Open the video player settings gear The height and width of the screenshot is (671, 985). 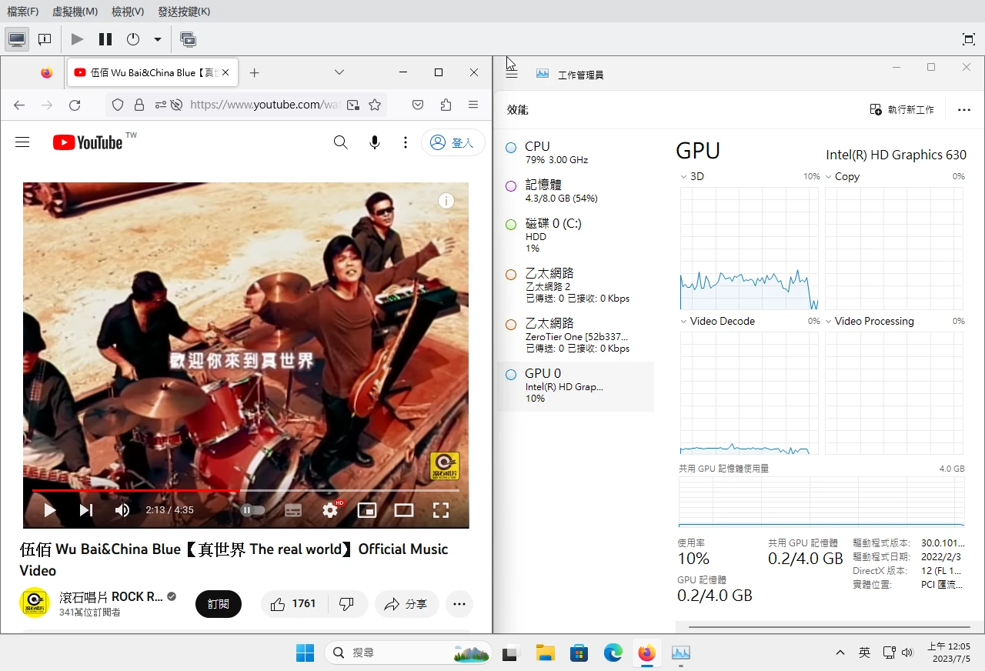click(330, 510)
